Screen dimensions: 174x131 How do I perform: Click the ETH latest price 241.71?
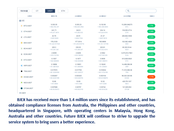[x=54, y=30]
